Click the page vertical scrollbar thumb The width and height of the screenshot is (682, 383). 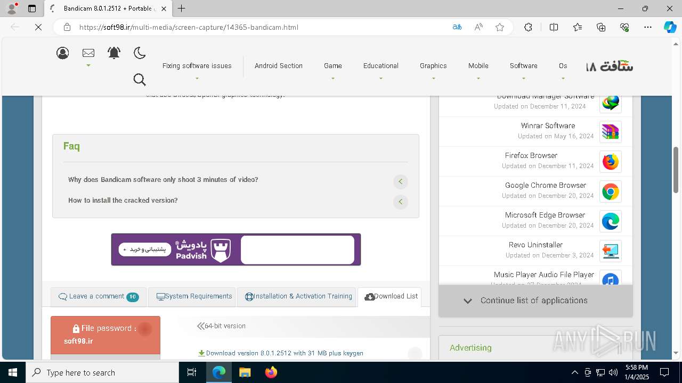(x=676, y=170)
